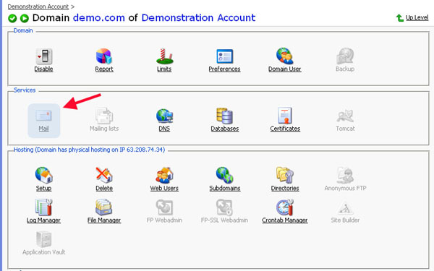Click the Domain section heading
434x271 pixels.
tap(23, 30)
